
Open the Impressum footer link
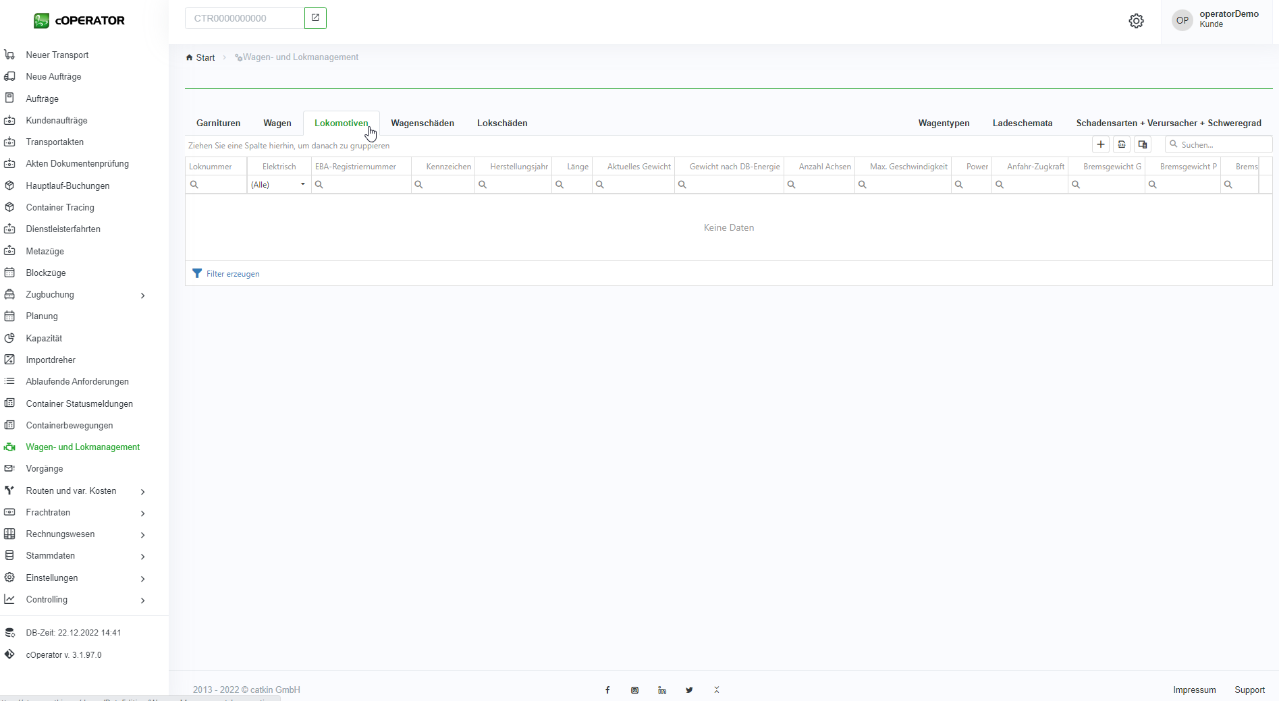[x=1194, y=690]
